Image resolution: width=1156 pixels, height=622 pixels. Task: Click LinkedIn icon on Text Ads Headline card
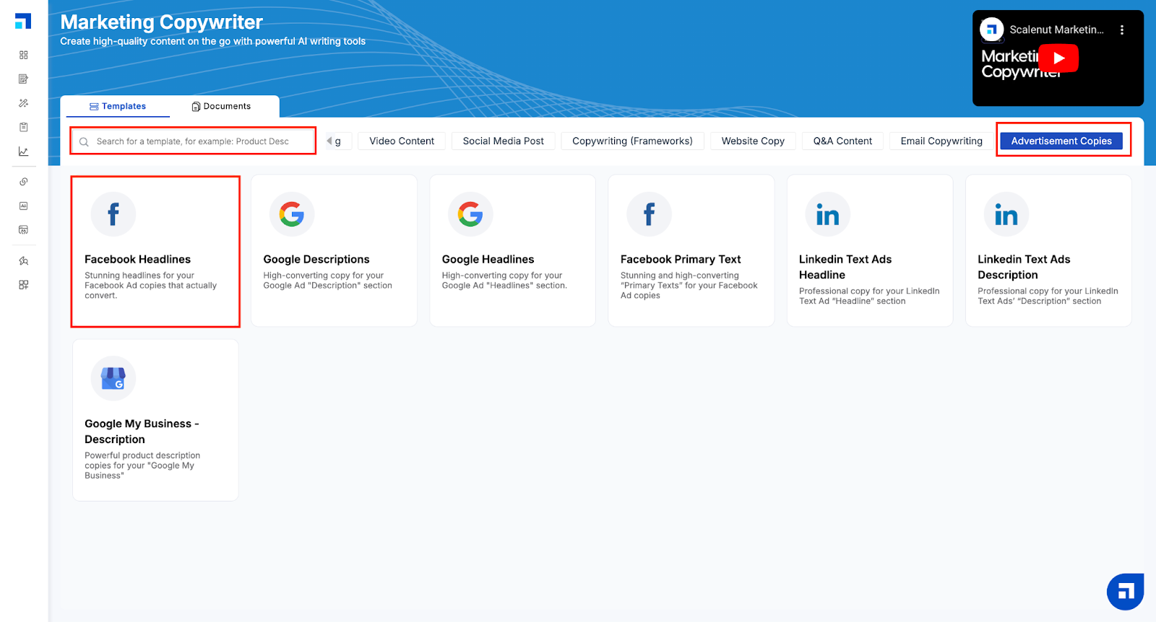tap(828, 214)
